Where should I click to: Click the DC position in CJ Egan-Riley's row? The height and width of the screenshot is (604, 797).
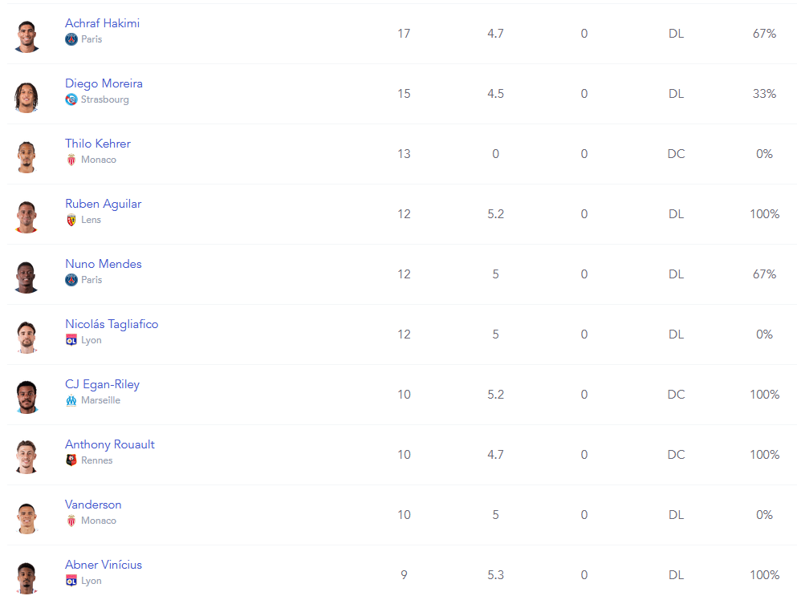[x=676, y=395]
